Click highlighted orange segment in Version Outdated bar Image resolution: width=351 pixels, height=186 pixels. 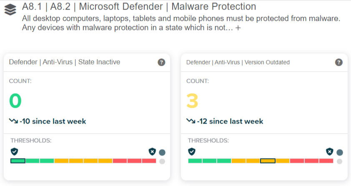pyautogui.click(x=268, y=161)
